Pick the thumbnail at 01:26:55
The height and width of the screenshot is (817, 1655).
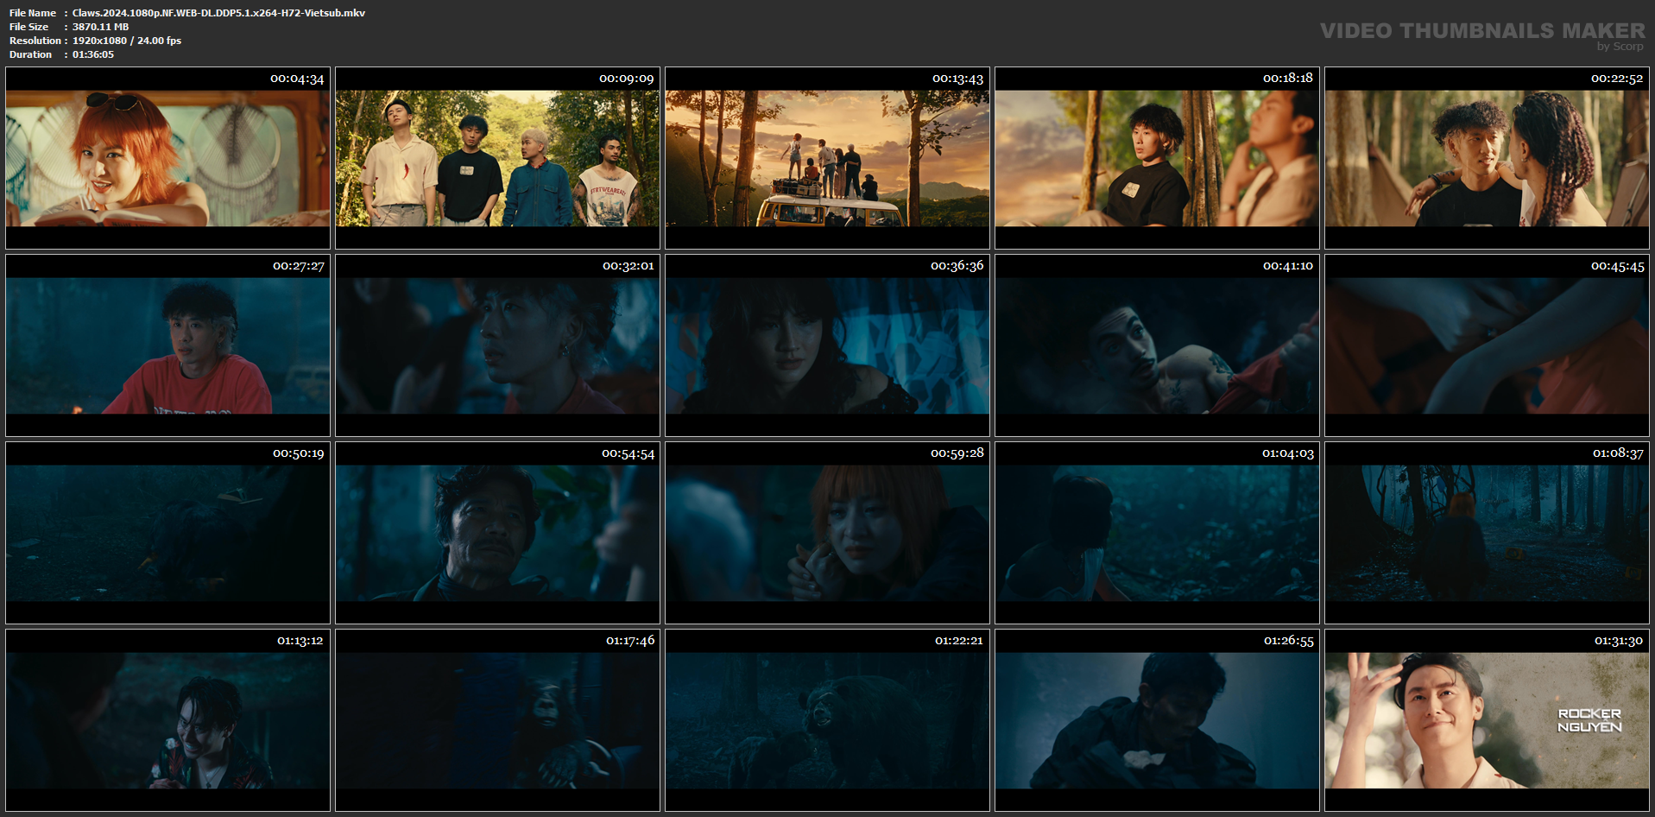1157,720
